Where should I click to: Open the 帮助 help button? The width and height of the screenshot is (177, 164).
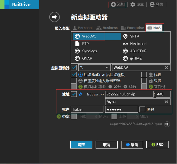tap(132, 144)
